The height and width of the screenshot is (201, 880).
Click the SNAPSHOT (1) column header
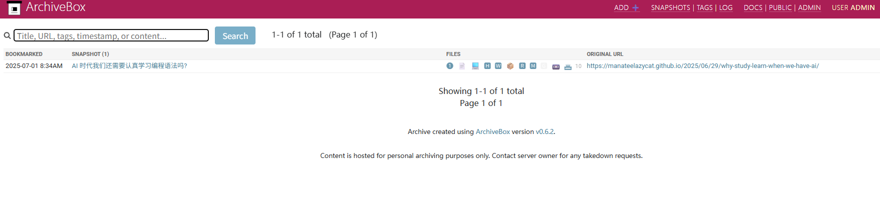point(90,54)
